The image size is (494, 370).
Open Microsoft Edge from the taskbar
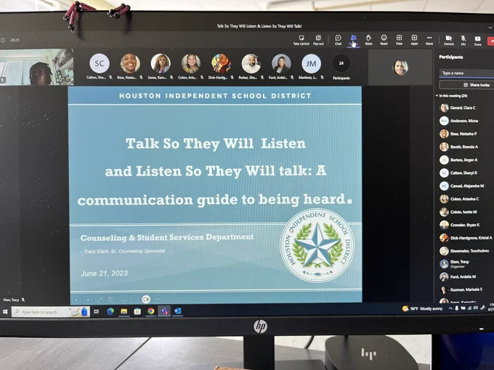coord(110,311)
